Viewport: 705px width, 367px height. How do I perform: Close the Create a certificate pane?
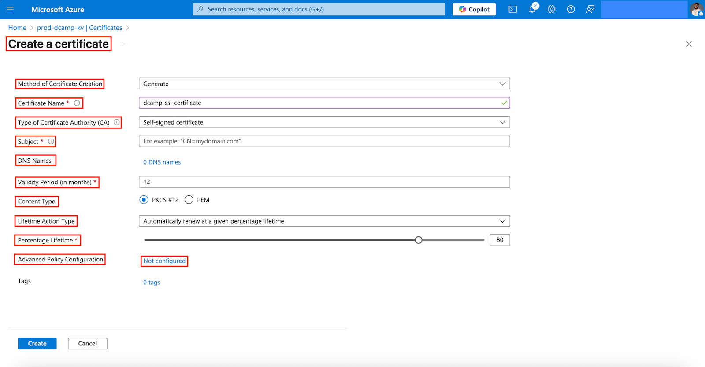coord(689,44)
